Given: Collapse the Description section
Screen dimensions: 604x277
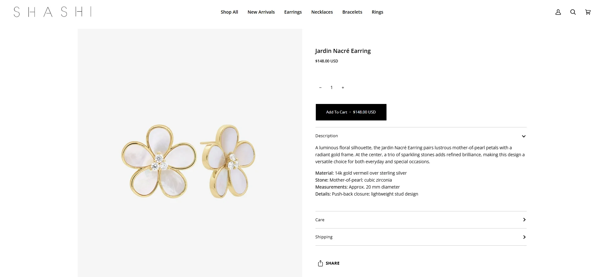Looking at the screenshot, I should 523,136.
